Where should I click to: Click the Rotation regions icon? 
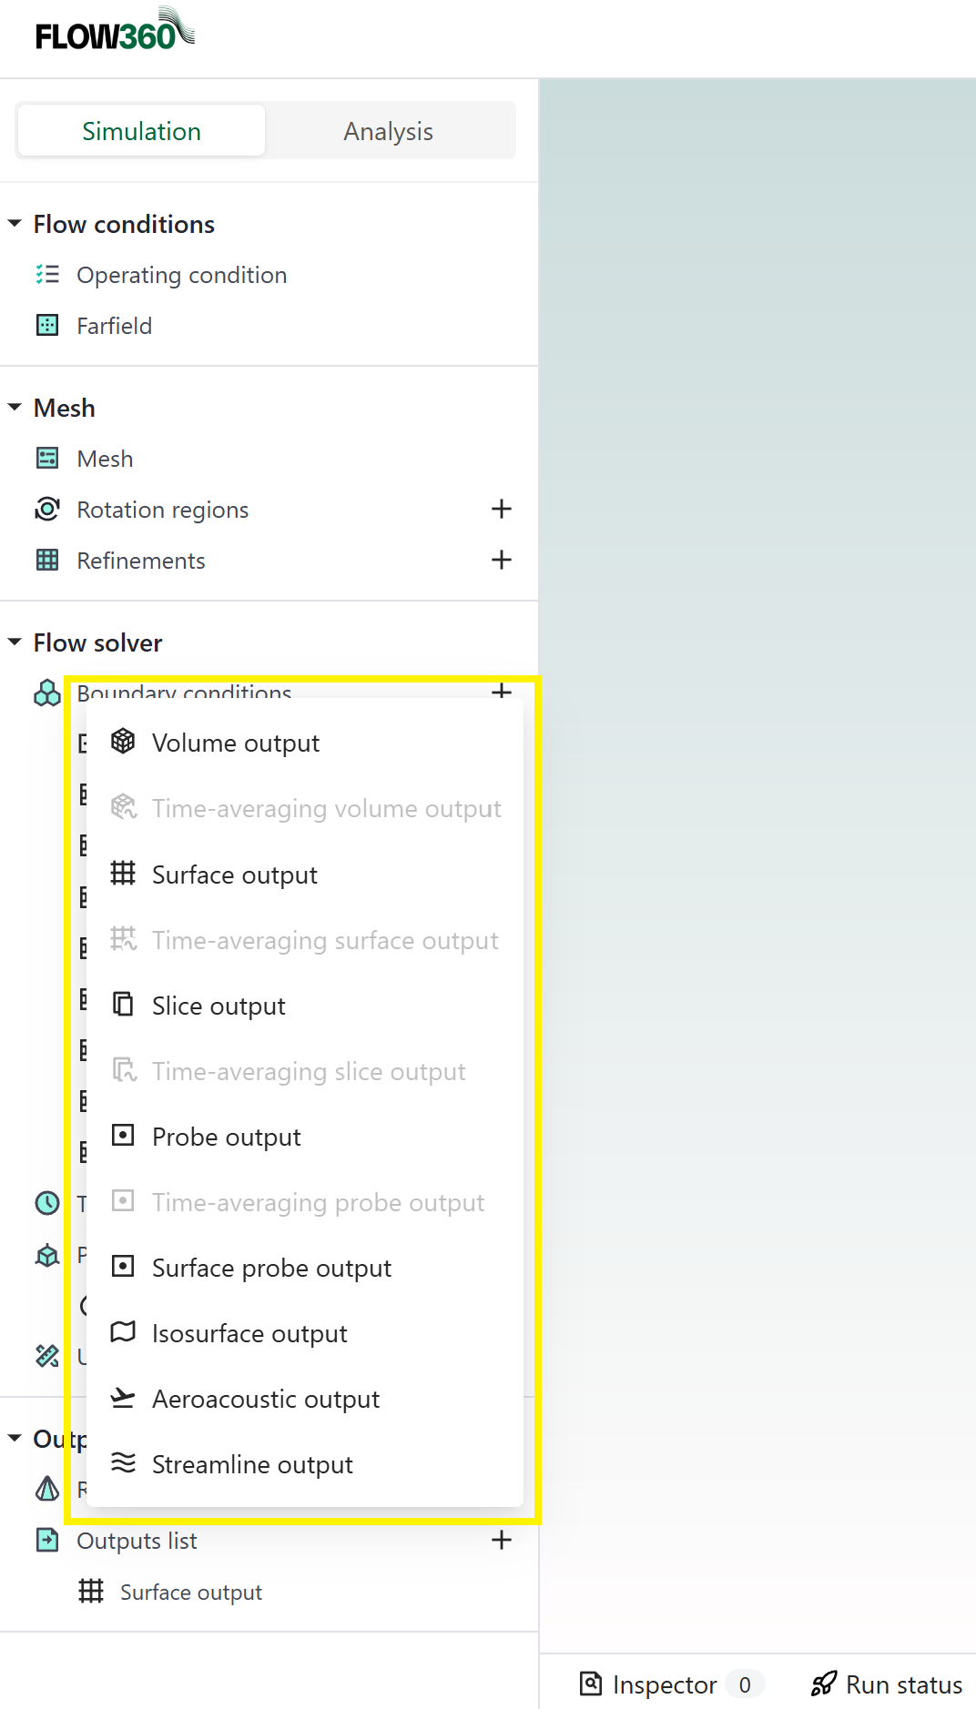[47, 510]
